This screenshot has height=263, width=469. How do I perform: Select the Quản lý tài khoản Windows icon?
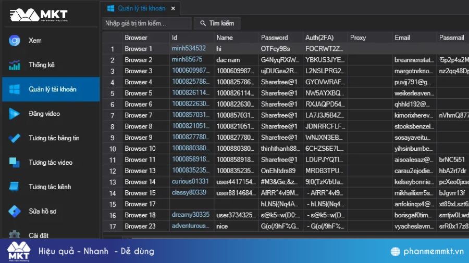[15, 89]
